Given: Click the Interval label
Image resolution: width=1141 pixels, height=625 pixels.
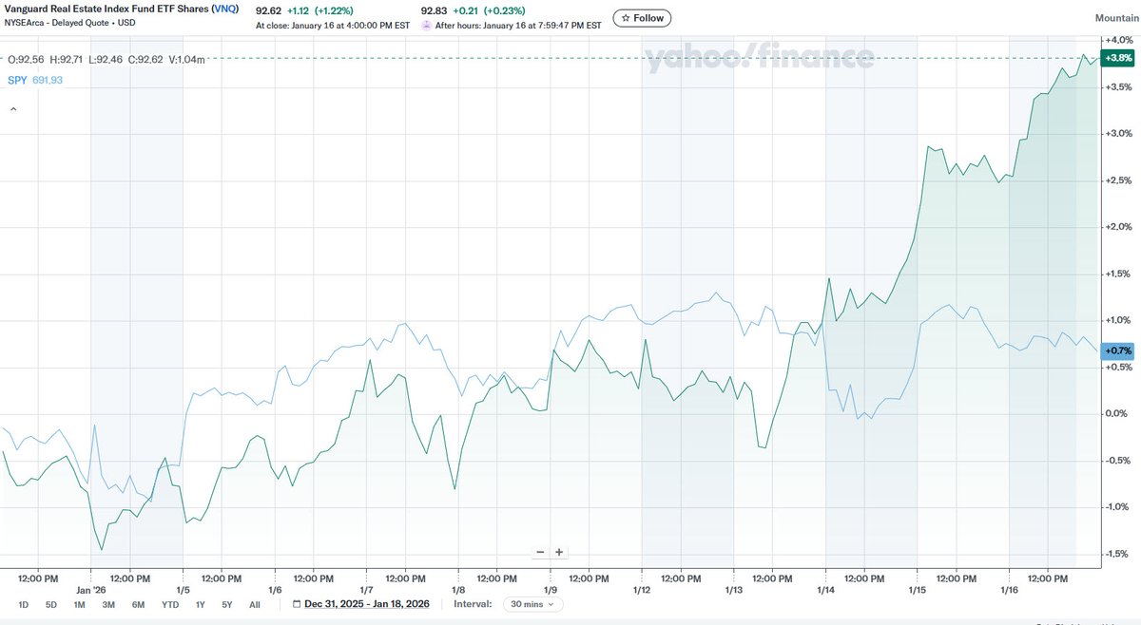Looking at the screenshot, I should coord(472,604).
